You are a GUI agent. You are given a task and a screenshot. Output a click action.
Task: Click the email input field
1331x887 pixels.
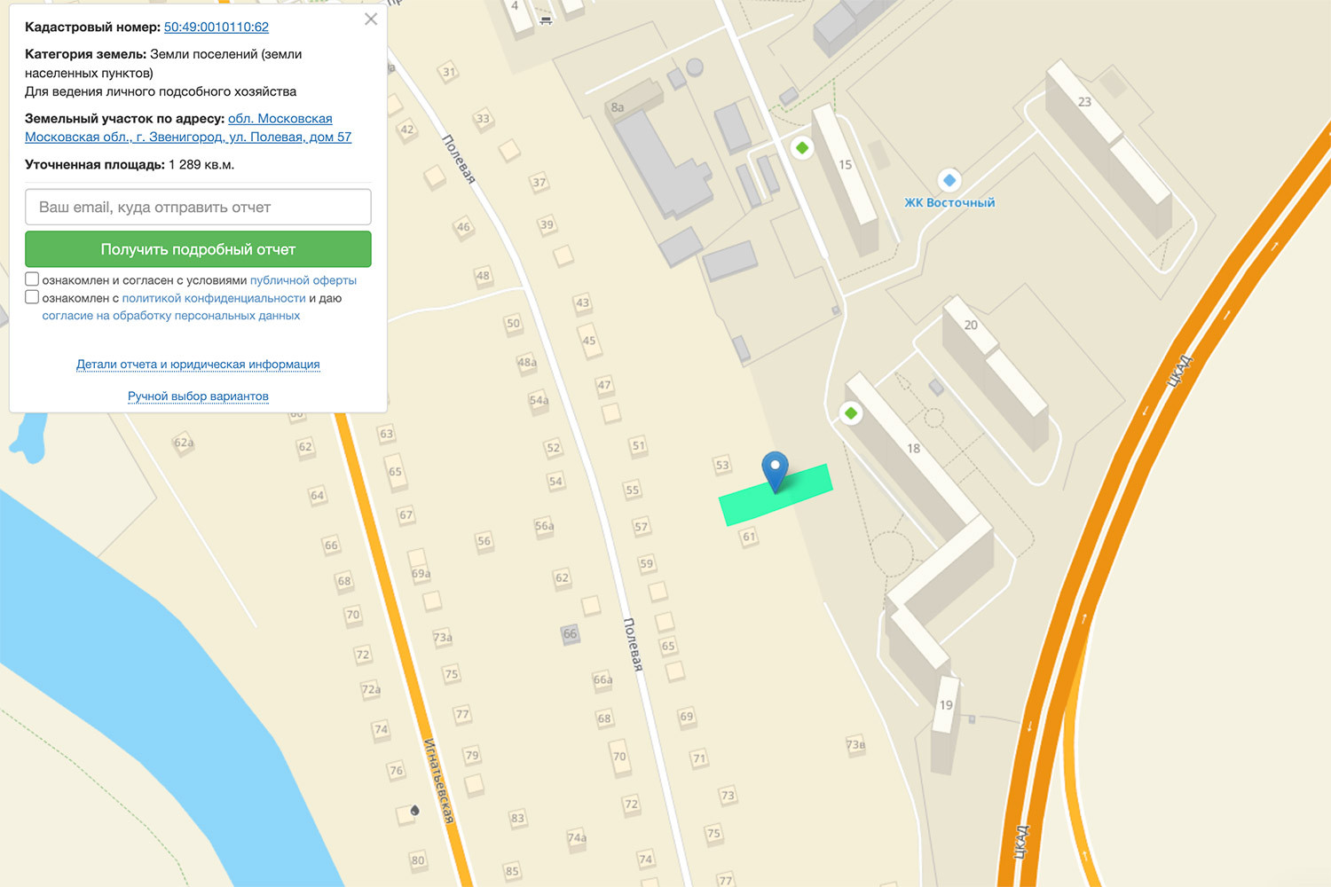(x=198, y=207)
